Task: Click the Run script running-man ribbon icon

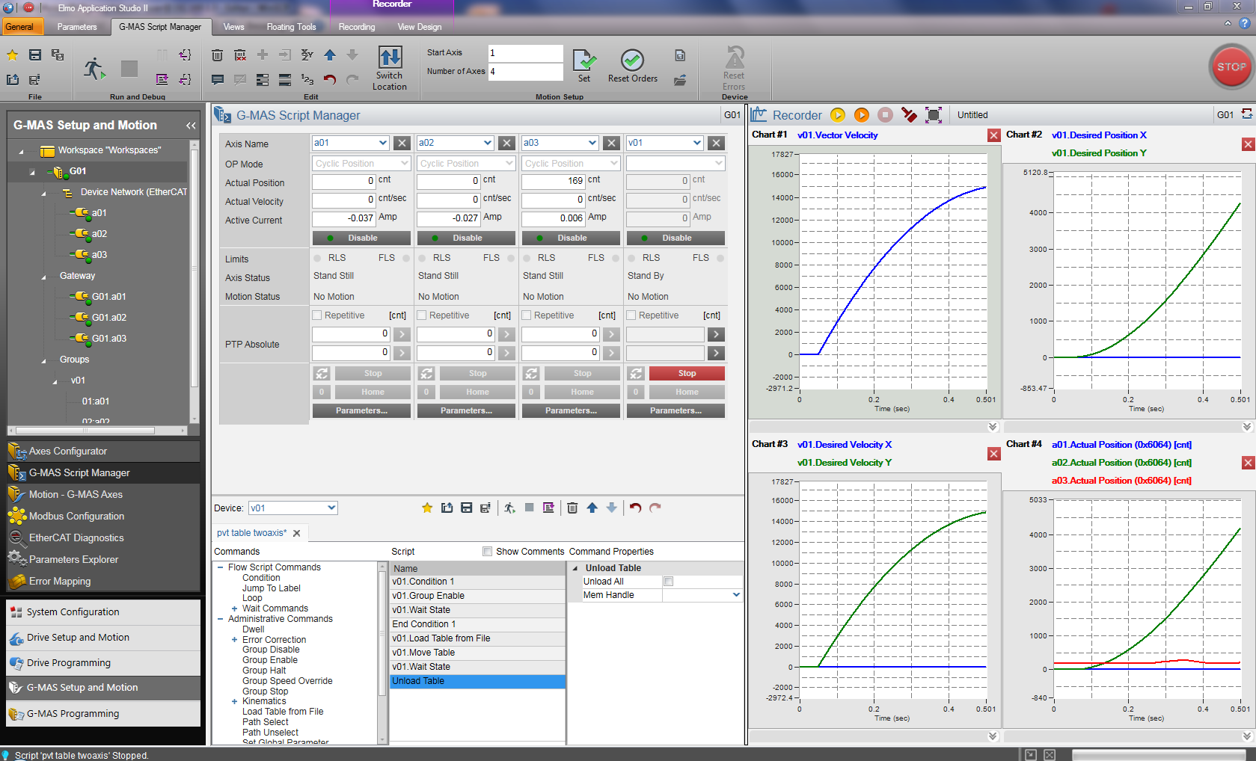Action: [x=94, y=68]
